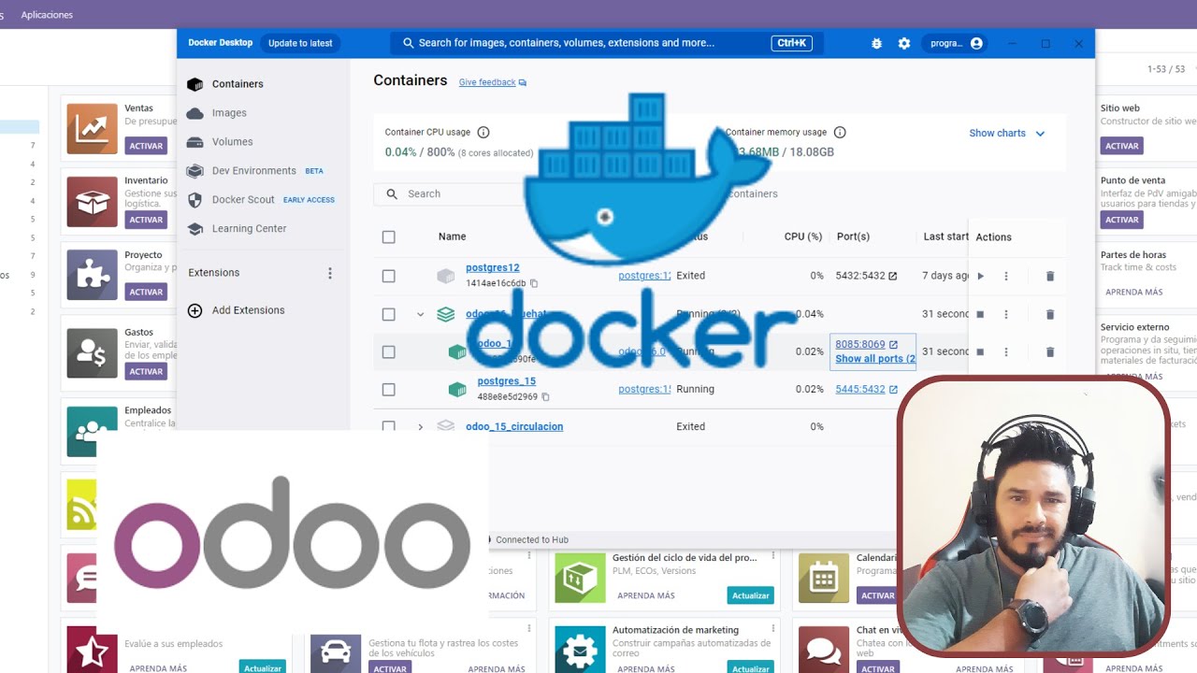Activate the Inventario app in Odoo

tap(146, 220)
